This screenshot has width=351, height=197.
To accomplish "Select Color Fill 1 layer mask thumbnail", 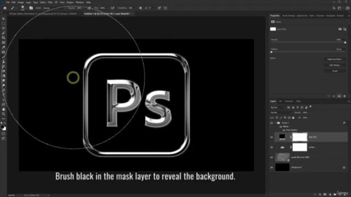I will 300,137.
